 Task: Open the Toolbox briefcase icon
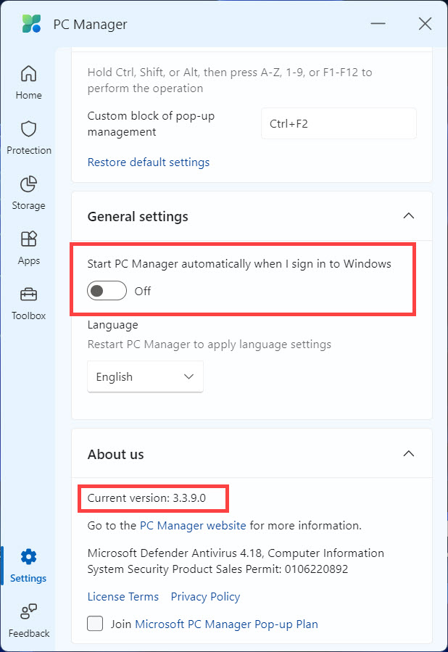[28, 294]
